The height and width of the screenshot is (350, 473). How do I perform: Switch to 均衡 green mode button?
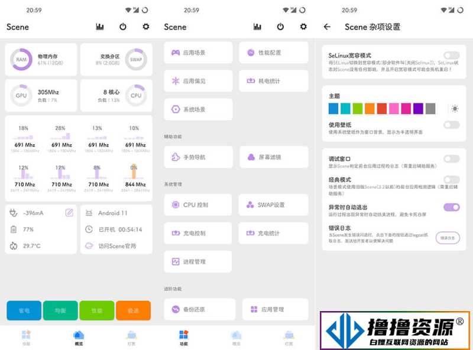(60, 310)
